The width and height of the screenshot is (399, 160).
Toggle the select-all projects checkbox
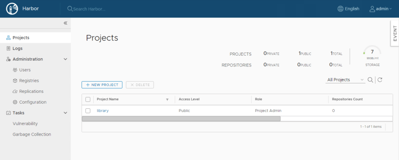[x=88, y=99]
